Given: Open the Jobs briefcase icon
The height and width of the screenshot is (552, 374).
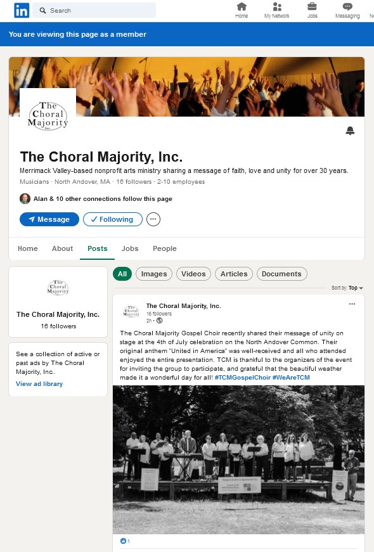Looking at the screenshot, I should click(x=312, y=7).
